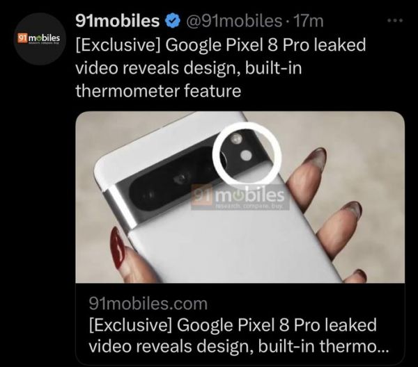
Task: Click the "video reveals design, built-in" tweet line
Action: pyautogui.click(x=189, y=68)
